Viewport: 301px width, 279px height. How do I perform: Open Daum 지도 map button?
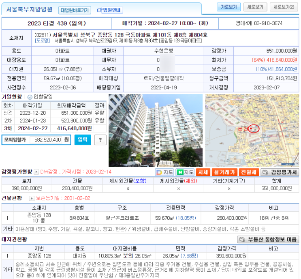[x=165, y=172]
